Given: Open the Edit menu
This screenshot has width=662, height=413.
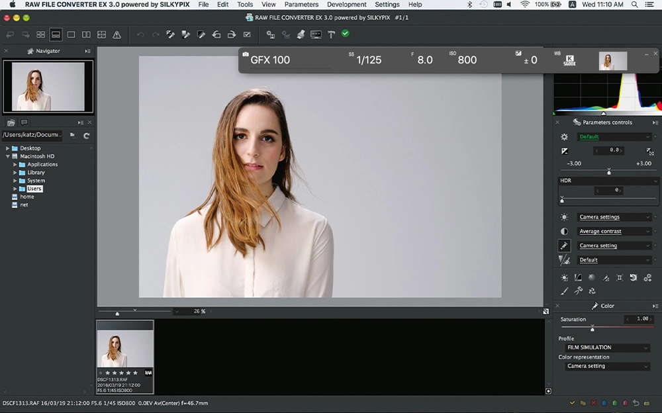Looking at the screenshot, I should (223, 4).
